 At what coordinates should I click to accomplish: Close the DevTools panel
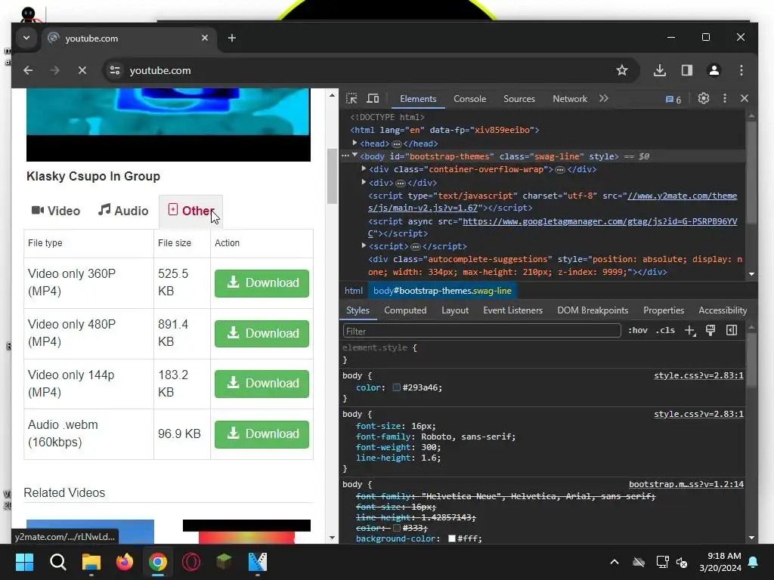745,99
